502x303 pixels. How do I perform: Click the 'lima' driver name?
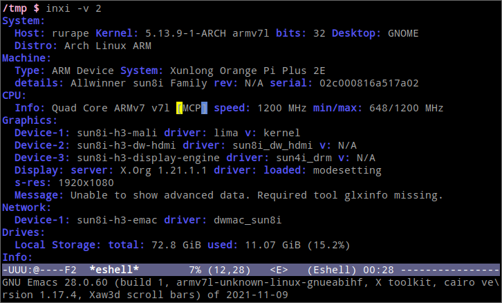226,133
